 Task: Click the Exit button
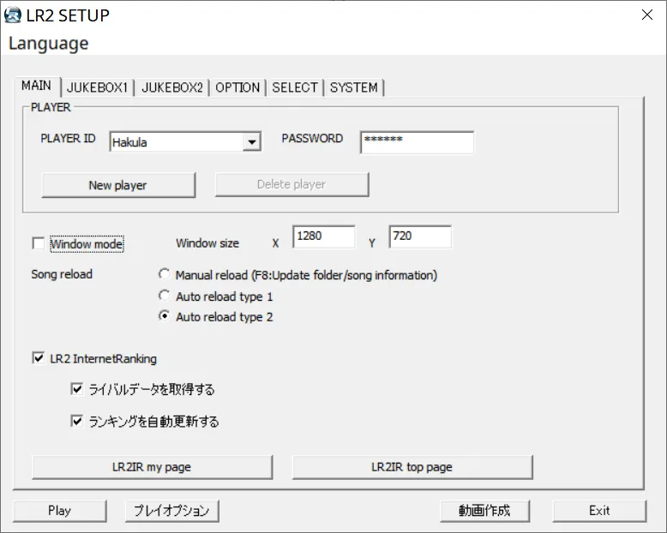[599, 511]
